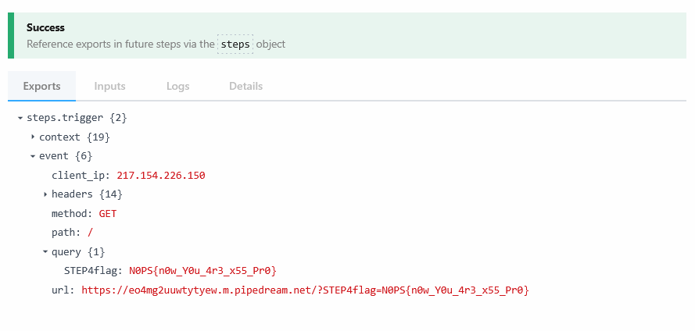Click the STEP4flag key label
The image size is (695, 331).
pos(93,271)
